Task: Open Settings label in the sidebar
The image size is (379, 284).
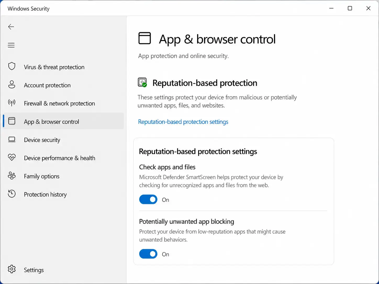Action: [34, 270]
